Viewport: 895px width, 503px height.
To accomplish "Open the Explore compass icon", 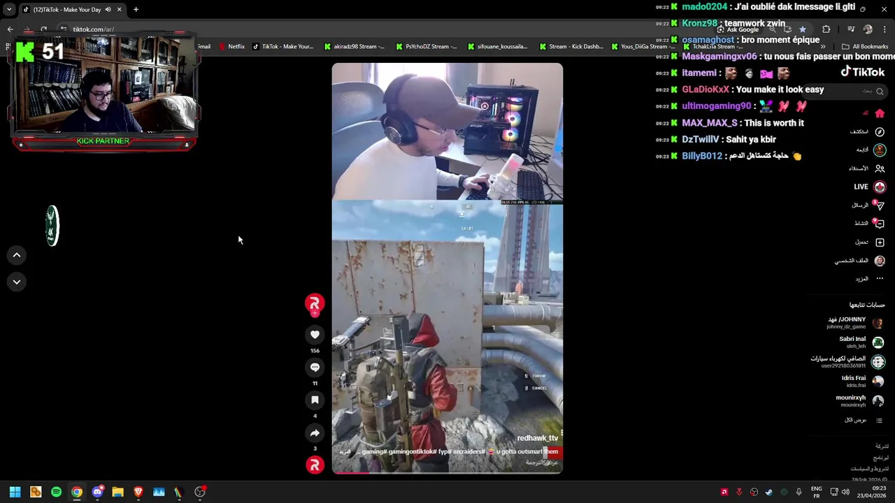I will (x=880, y=132).
